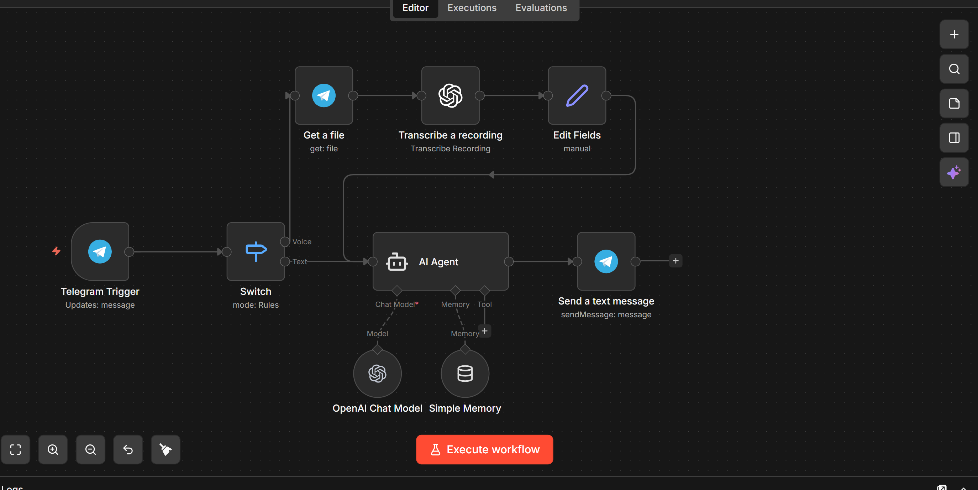This screenshot has width=978, height=490.
Task: Select the Simple Memory node
Action: [465, 374]
